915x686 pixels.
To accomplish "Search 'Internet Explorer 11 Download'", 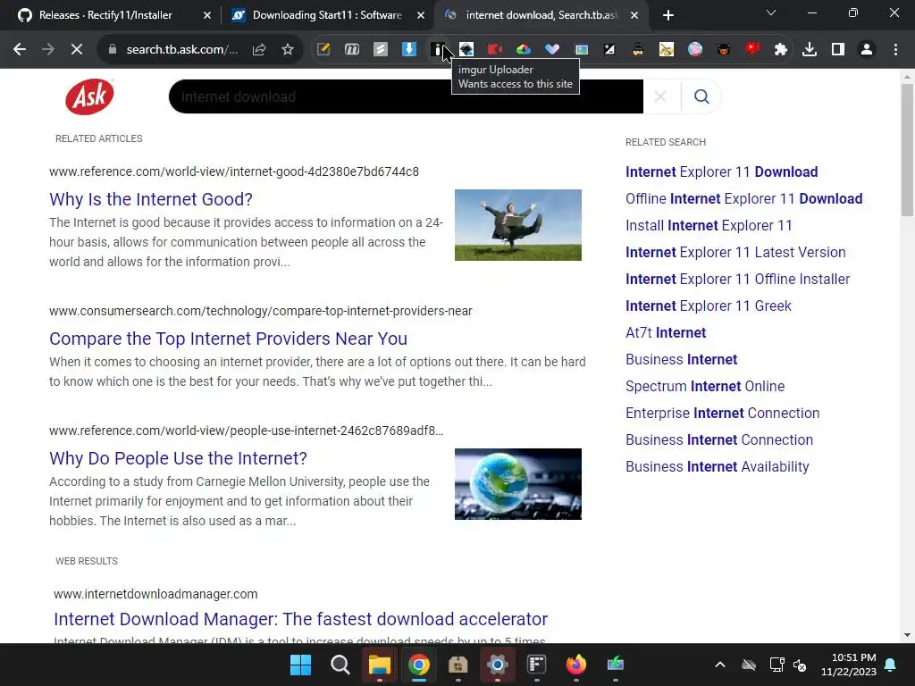I will coord(721,172).
